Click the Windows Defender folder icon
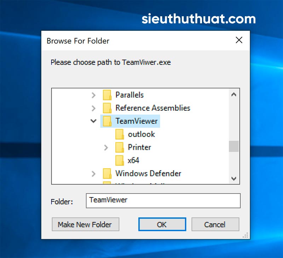The image size is (283, 258). pos(107,174)
